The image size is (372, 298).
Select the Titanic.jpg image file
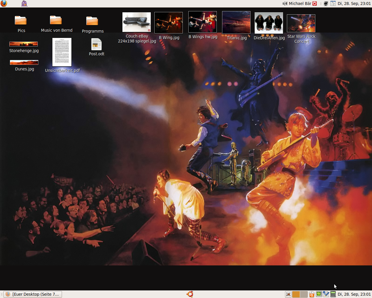pos(236,22)
